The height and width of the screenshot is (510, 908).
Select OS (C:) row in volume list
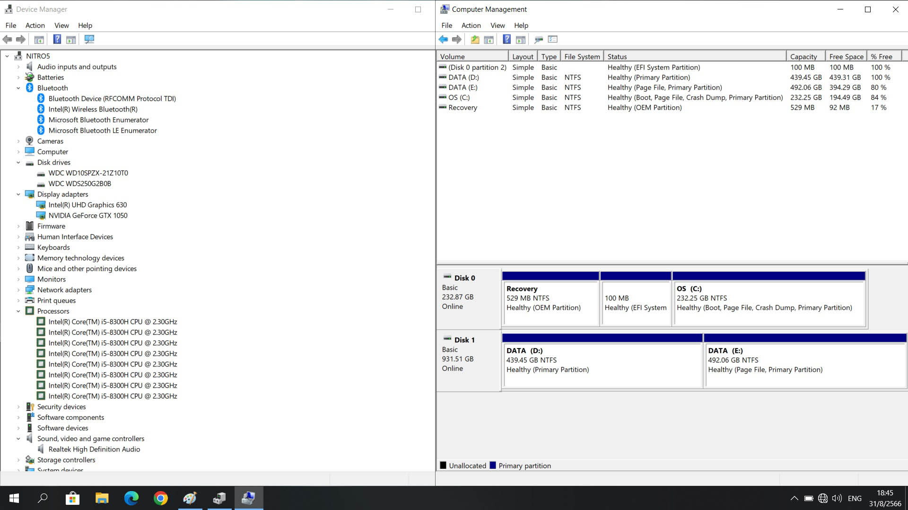669,98
